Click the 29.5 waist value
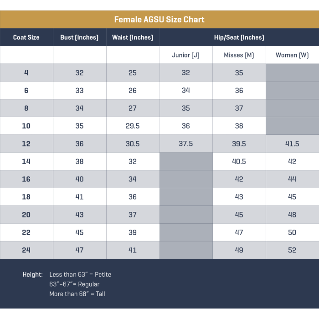The image size is (319, 319). [x=133, y=126]
